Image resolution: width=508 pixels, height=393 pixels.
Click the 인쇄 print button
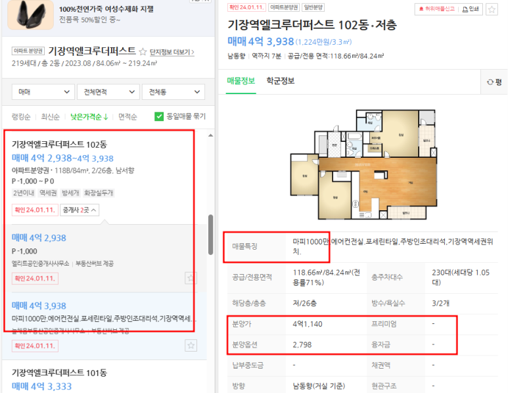click(x=471, y=9)
